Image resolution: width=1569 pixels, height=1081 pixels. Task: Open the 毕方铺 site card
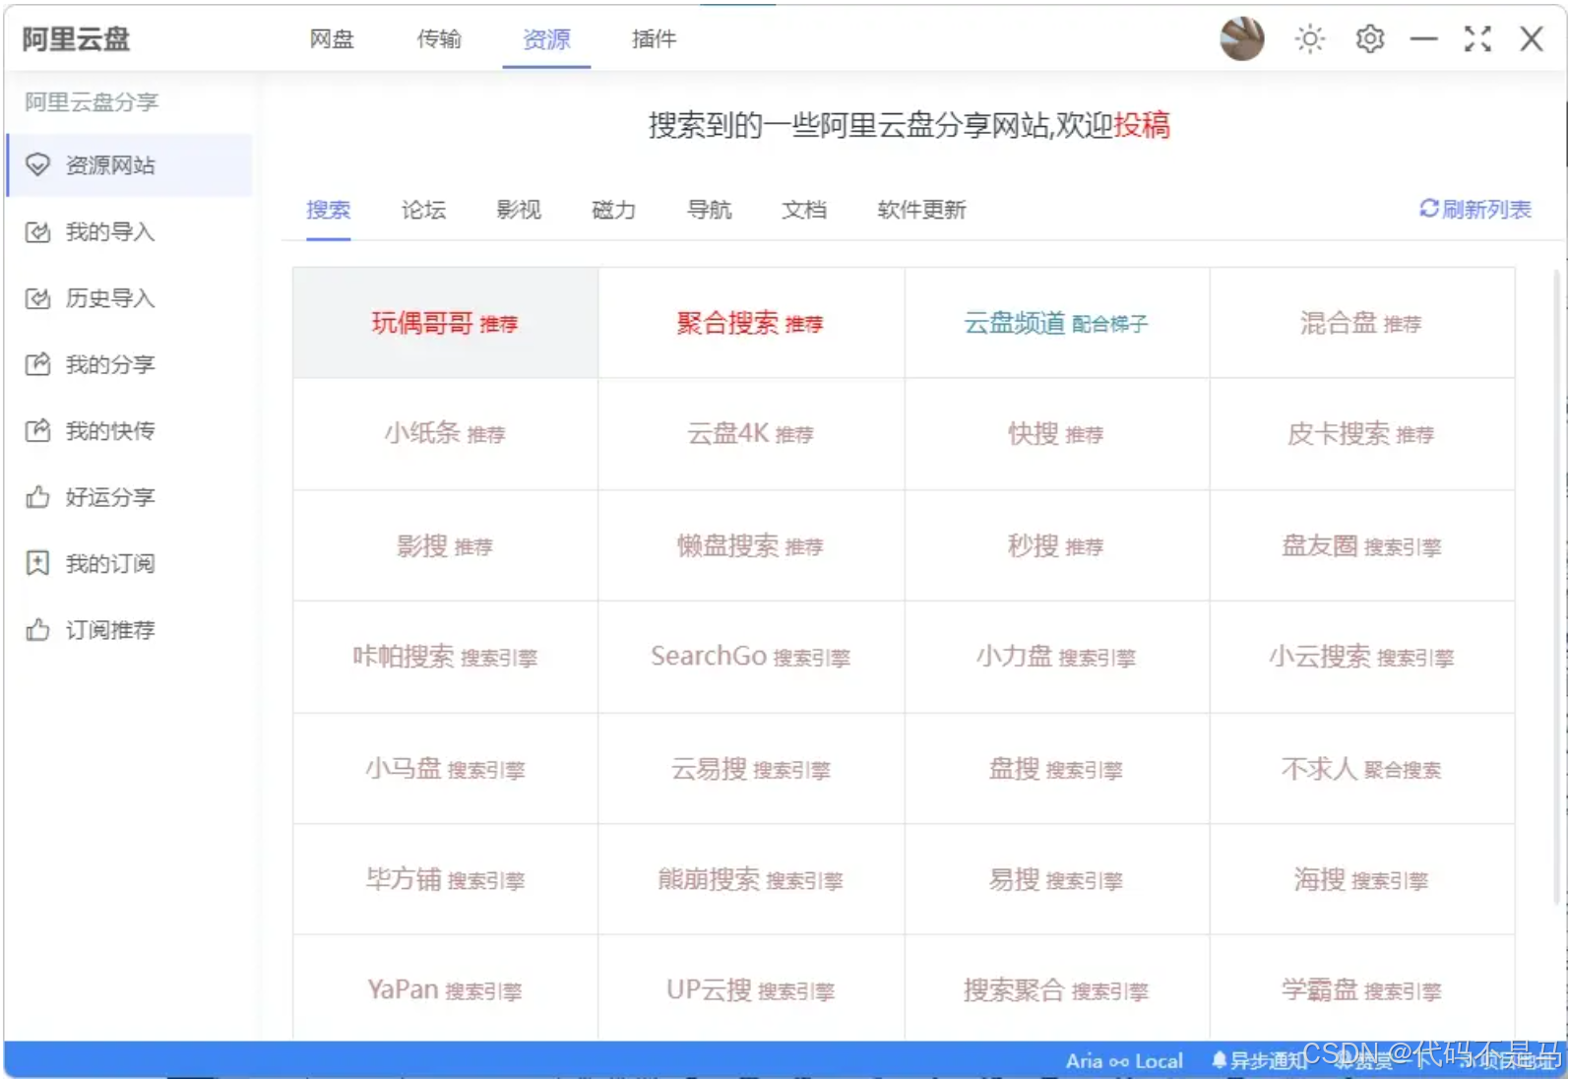(x=445, y=880)
